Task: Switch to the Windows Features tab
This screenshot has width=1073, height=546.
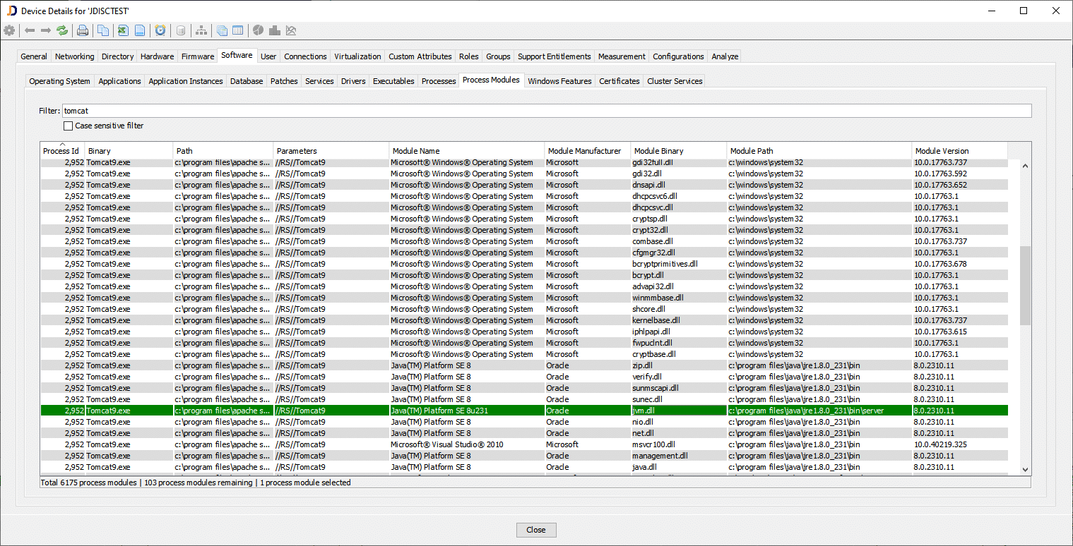Action: click(x=559, y=80)
